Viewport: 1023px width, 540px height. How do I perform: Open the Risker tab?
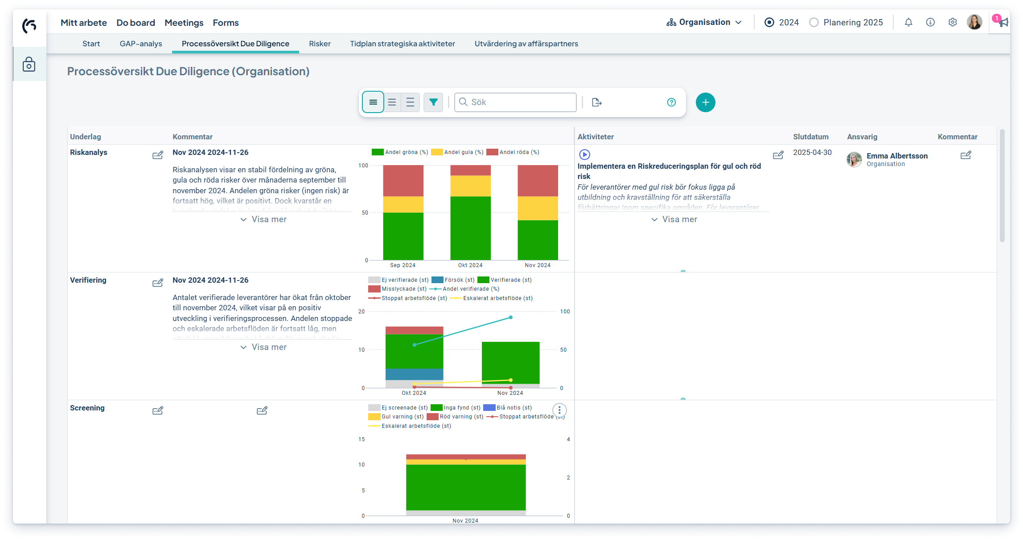point(320,44)
